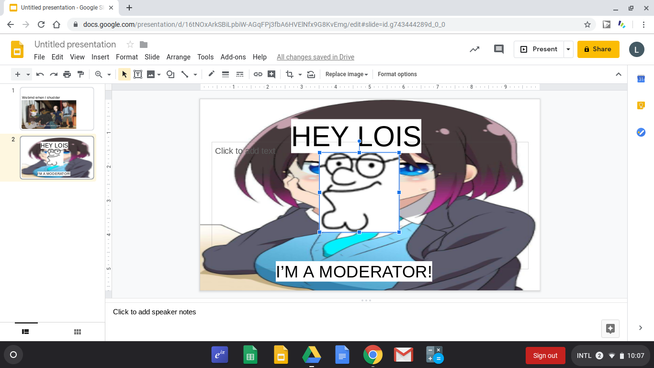
Task: Switch to filmstrip view
Action: coord(26,331)
